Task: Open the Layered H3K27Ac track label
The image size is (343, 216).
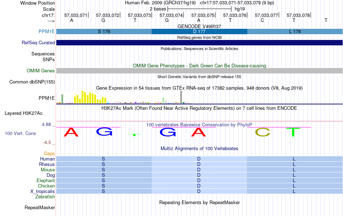Action: [23, 113]
